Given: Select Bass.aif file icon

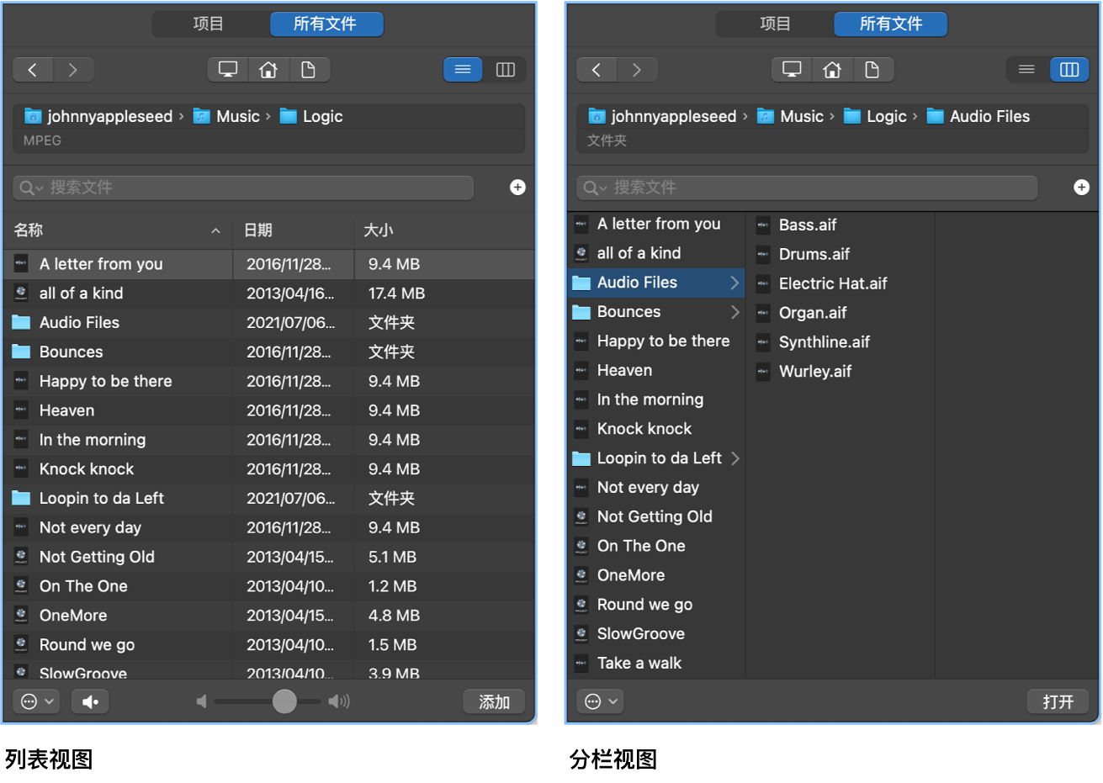Looking at the screenshot, I should [x=763, y=225].
